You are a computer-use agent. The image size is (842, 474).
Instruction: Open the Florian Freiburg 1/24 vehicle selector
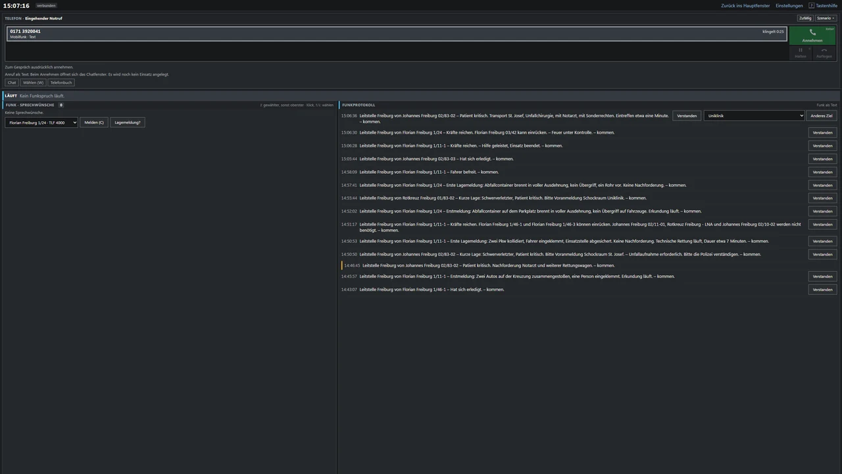pos(41,122)
